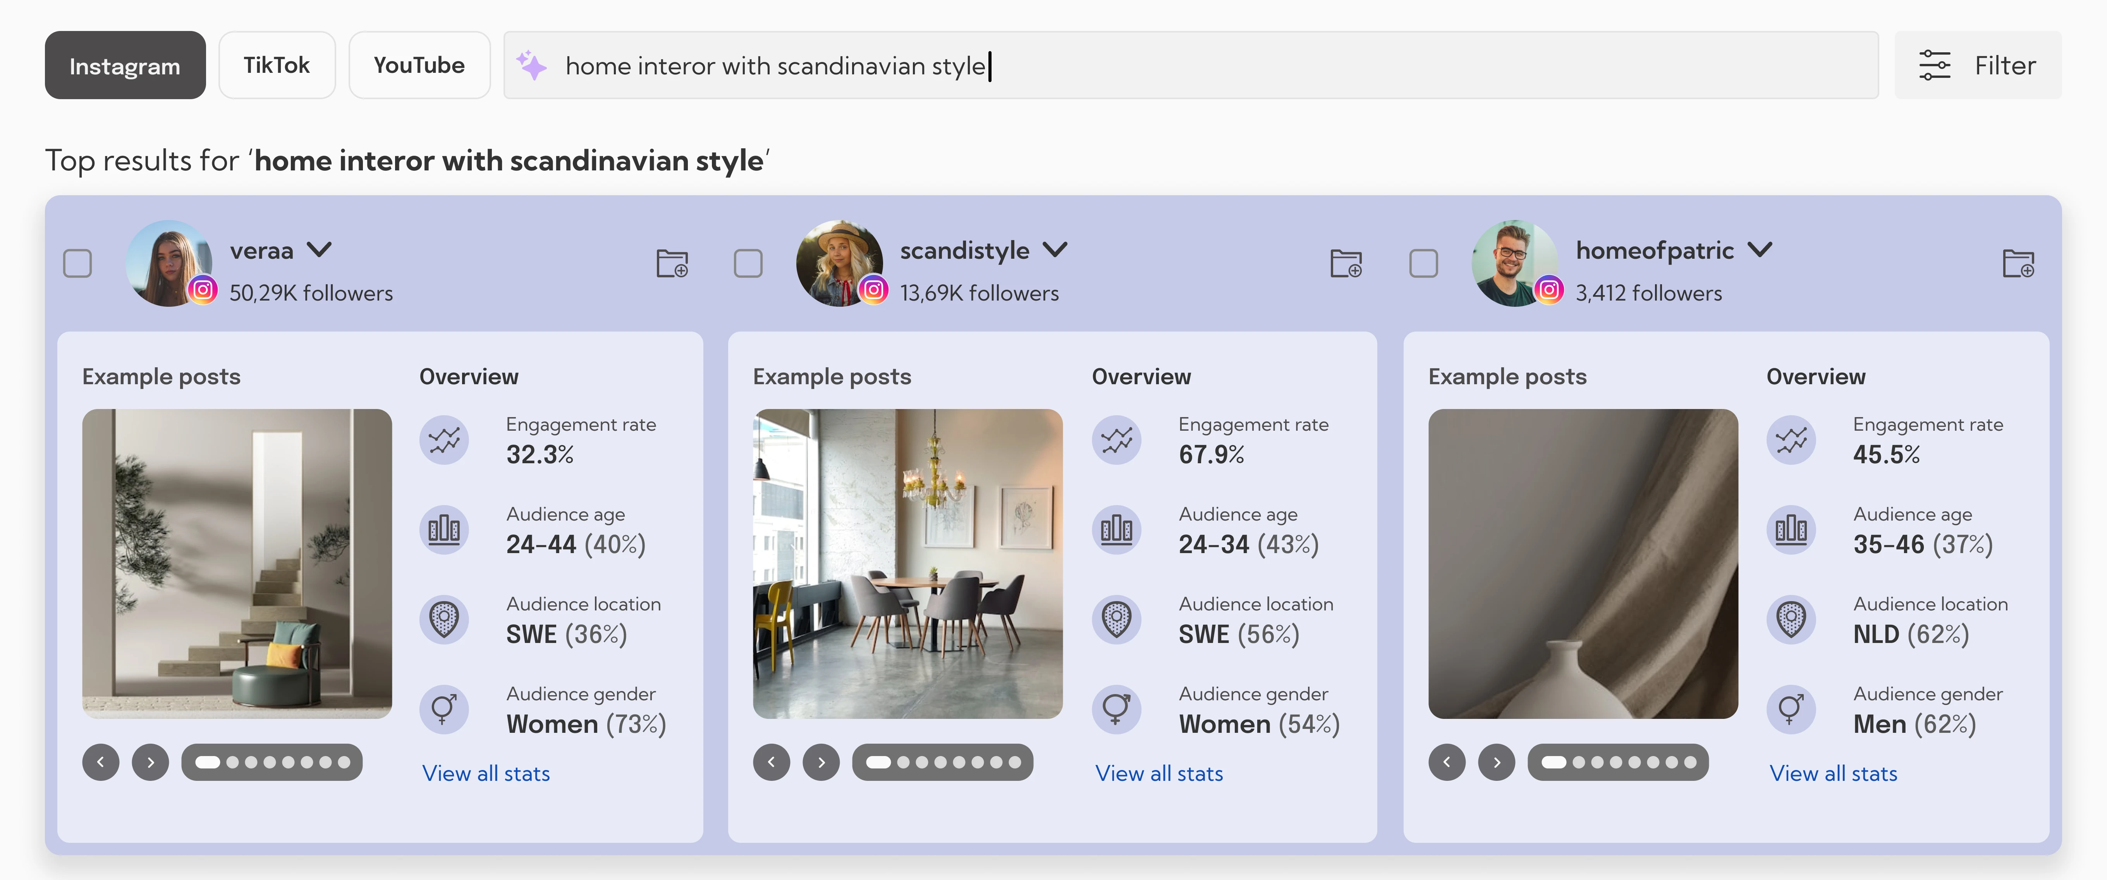Screen dimensions: 2107x880
Task: Open homeofpatric profile avatar
Action: 1515,263
